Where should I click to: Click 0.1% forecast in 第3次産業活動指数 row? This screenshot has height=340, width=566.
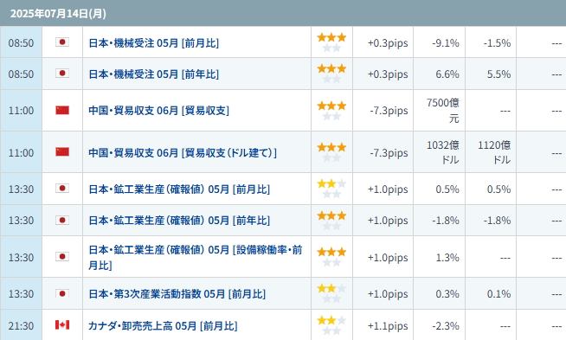point(498,294)
